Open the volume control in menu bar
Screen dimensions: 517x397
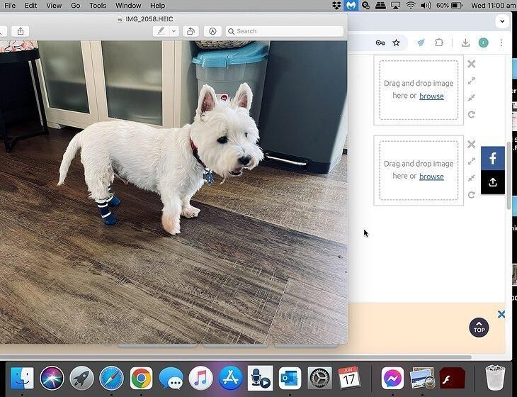tap(426, 5)
